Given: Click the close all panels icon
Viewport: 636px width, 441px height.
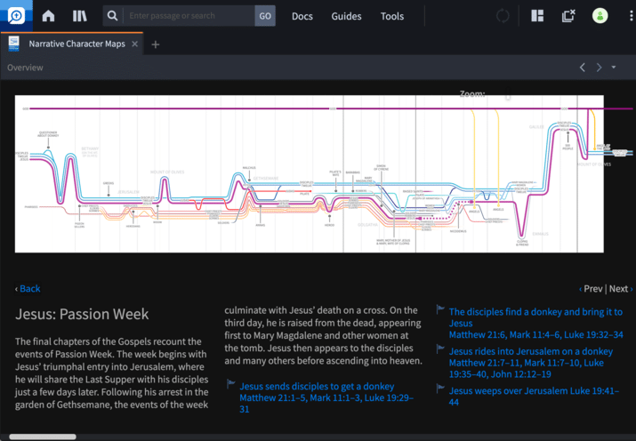Looking at the screenshot, I should [568, 16].
